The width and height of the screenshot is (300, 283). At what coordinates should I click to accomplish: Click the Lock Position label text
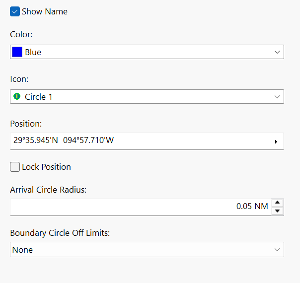pos(46,167)
